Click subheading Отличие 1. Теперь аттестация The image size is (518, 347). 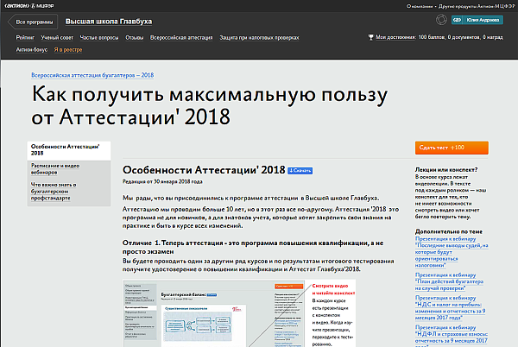point(253,247)
